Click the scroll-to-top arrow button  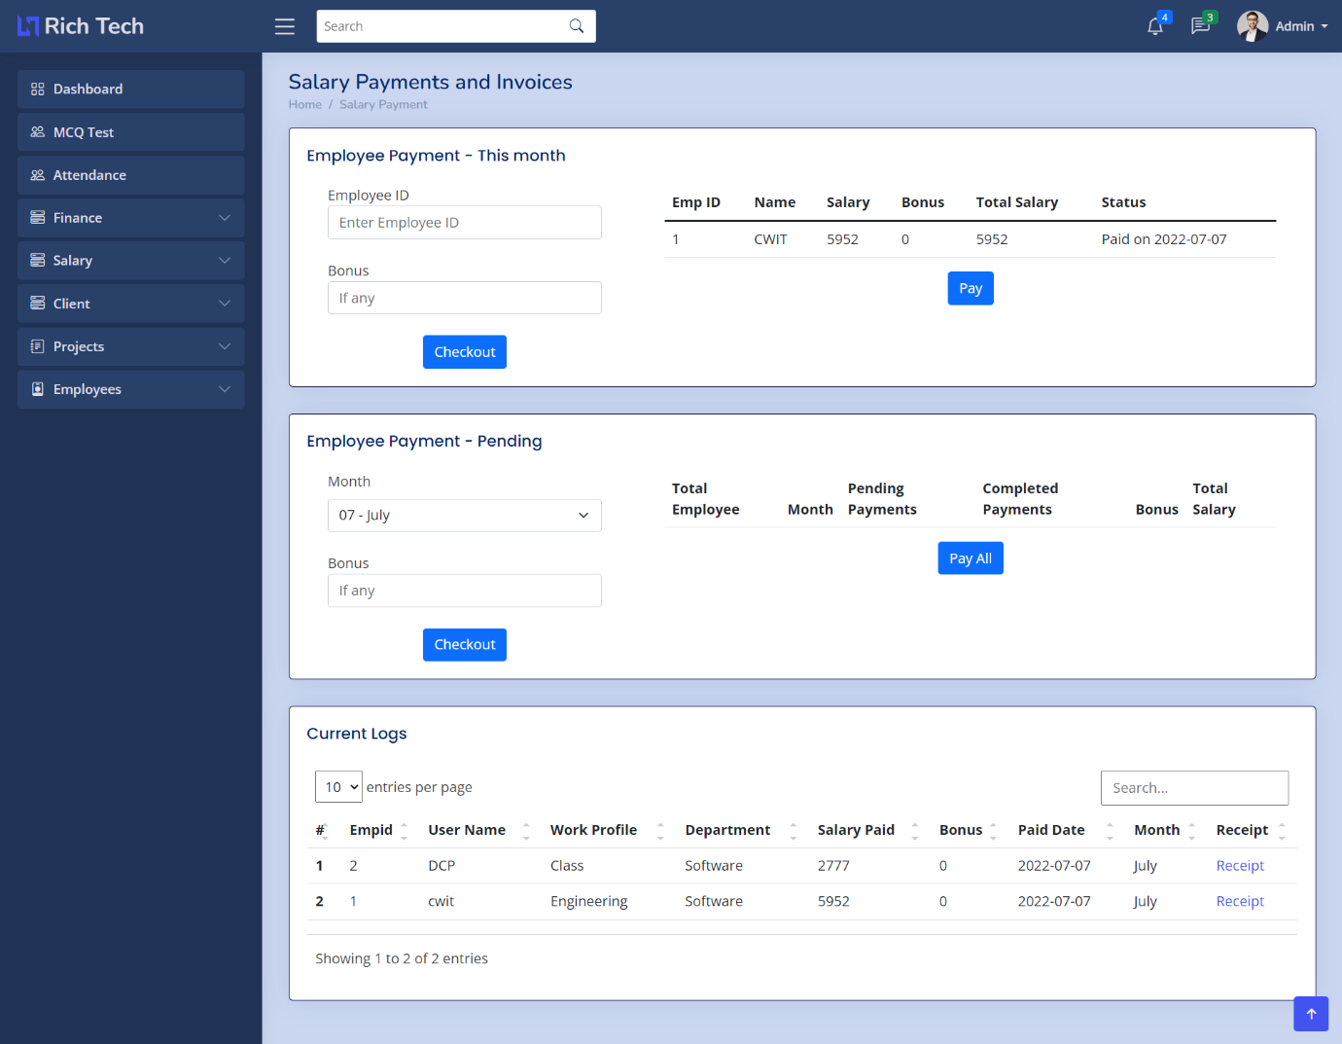coord(1311,1014)
